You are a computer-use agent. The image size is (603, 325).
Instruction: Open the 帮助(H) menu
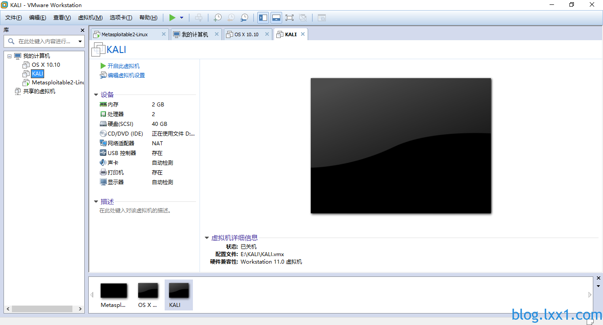pos(148,18)
